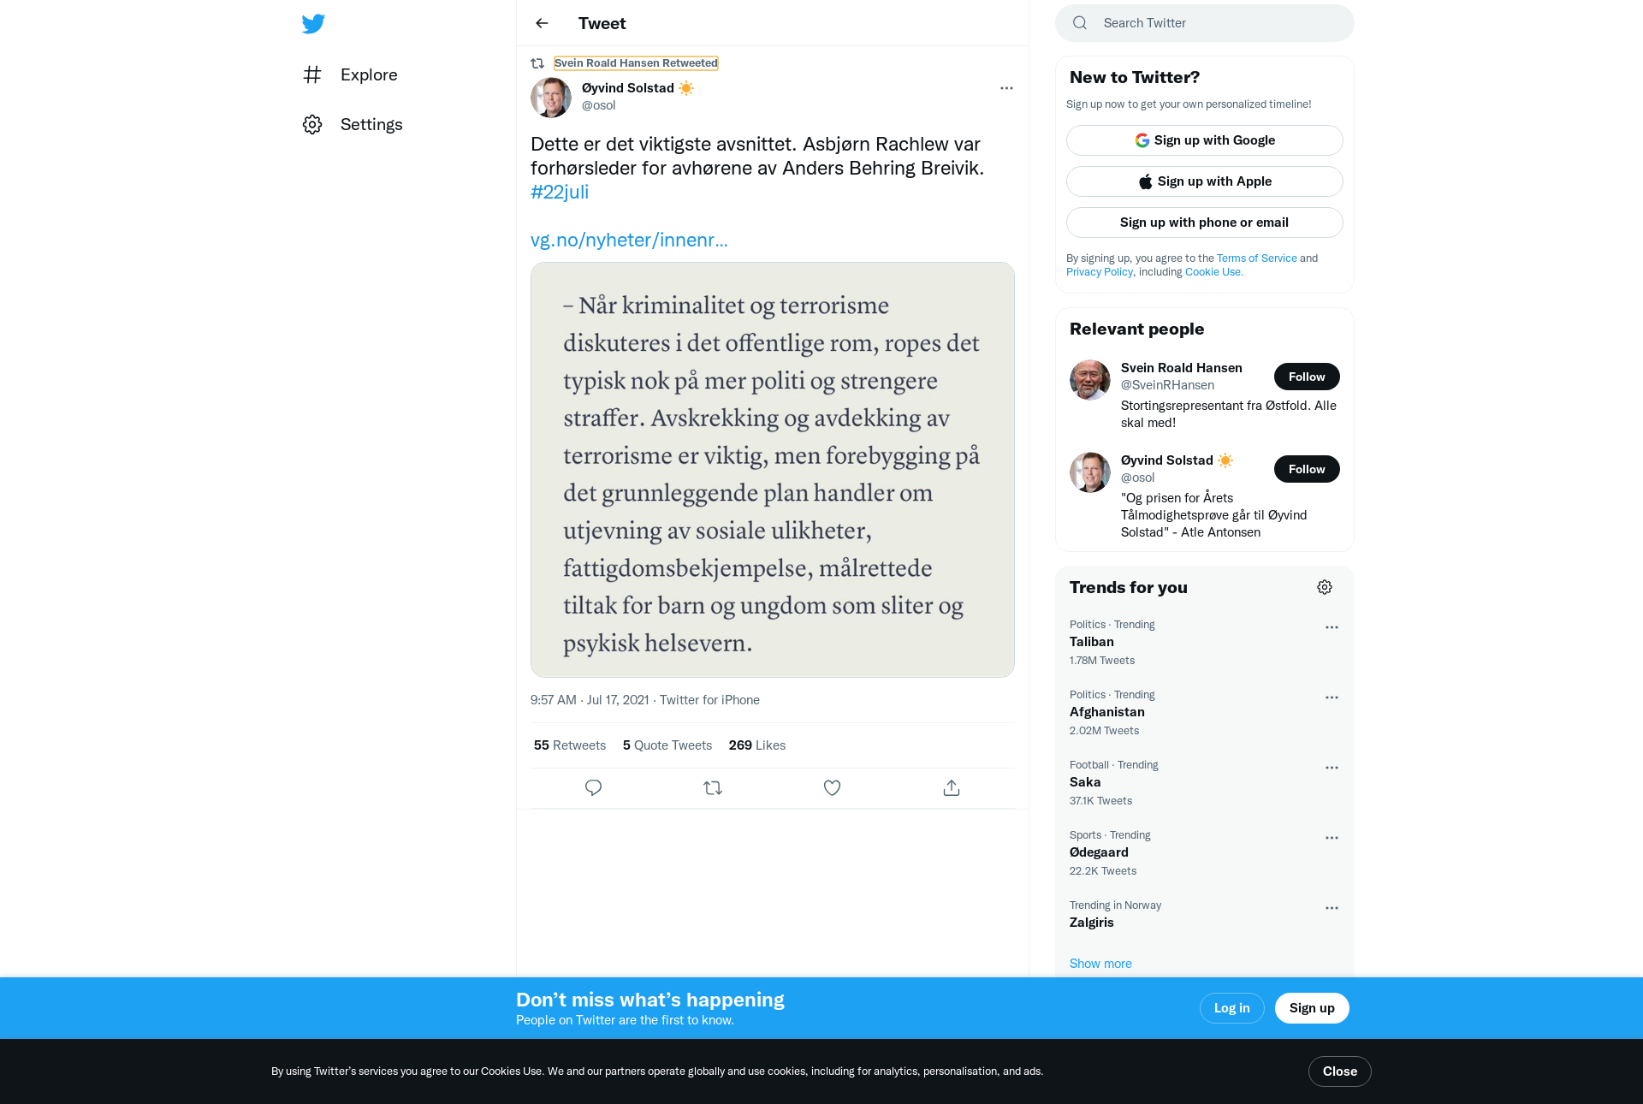The width and height of the screenshot is (1643, 1104).
Task: Expand trends with Show more
Action: tap(1100, 964)
